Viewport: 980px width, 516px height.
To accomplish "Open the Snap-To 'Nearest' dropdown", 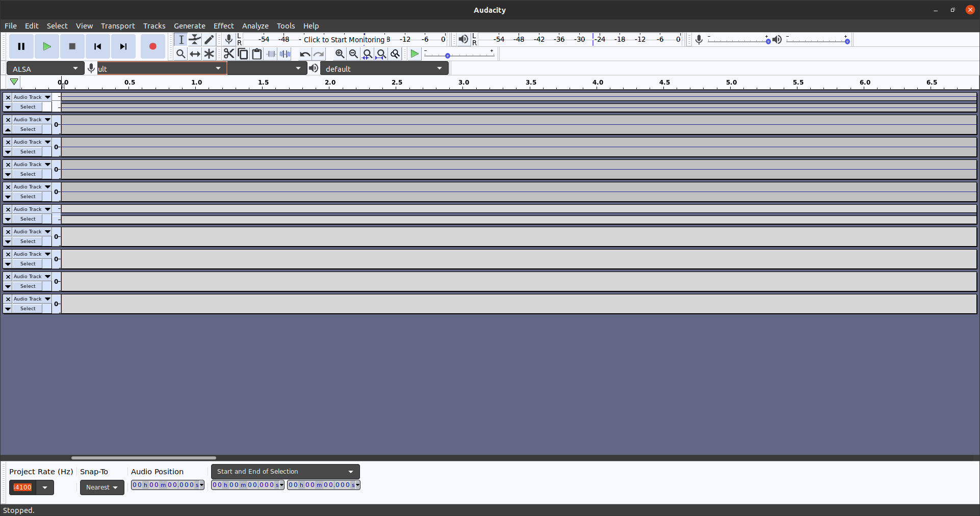I will click(x=102, y=487).
